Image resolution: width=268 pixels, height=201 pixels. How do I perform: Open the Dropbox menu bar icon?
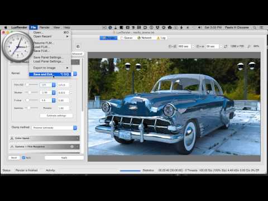click(157, 27)
